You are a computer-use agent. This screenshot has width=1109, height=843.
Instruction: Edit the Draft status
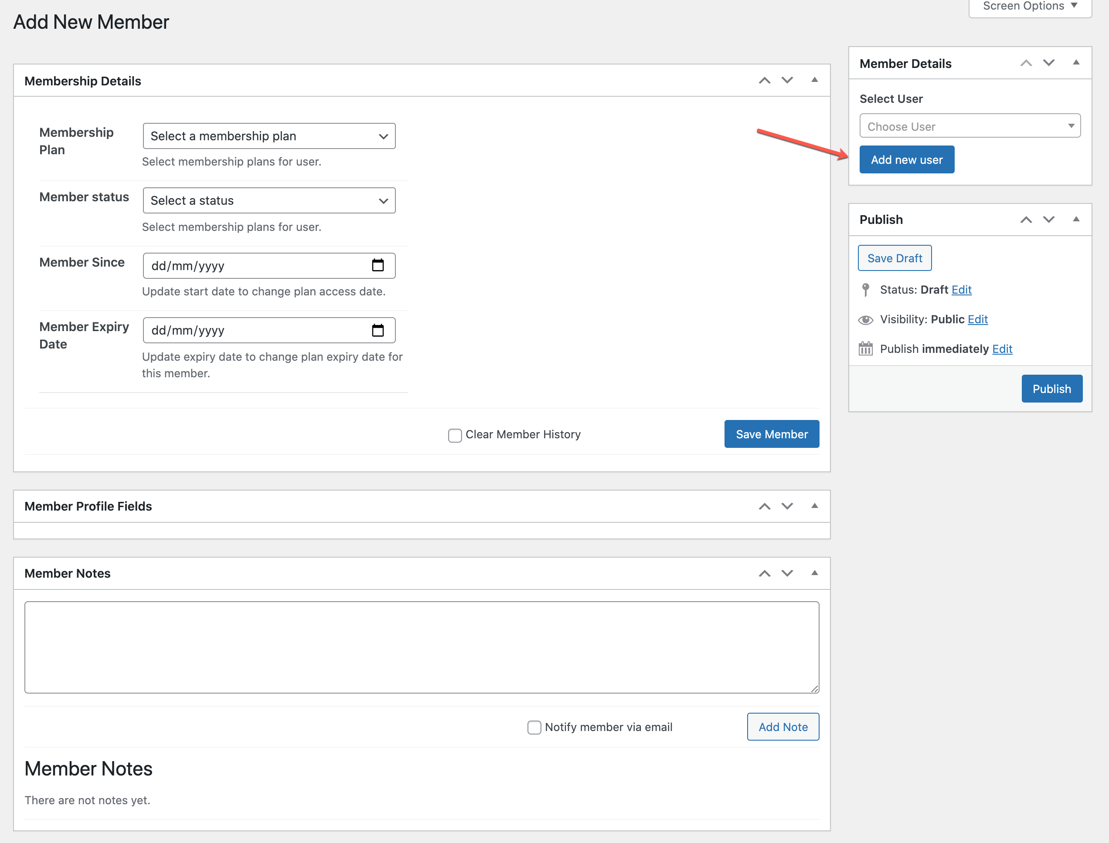[x=961, y=290]
